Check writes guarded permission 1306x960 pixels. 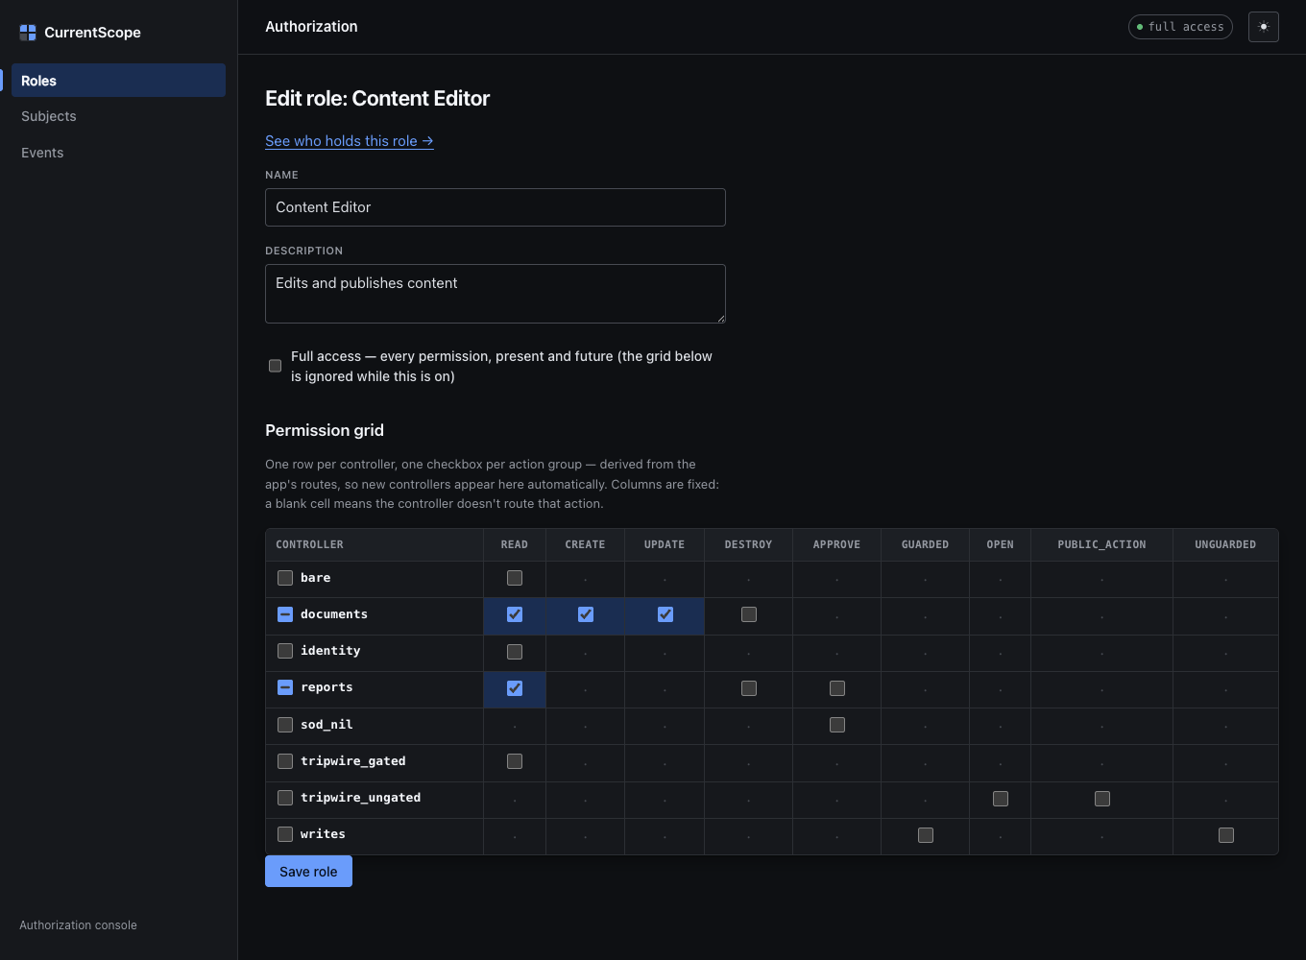(x=926, y=835)
